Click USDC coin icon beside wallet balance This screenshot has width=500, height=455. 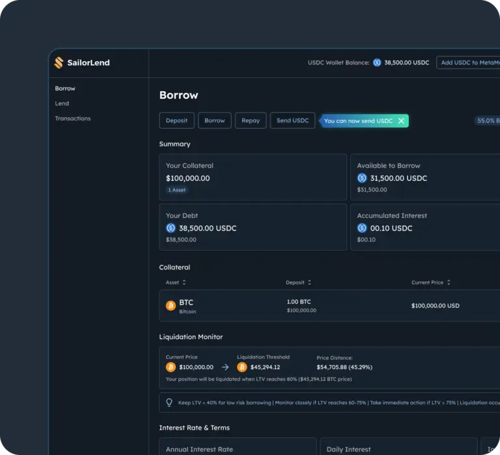pyautogui.click(x=377, y=62)
